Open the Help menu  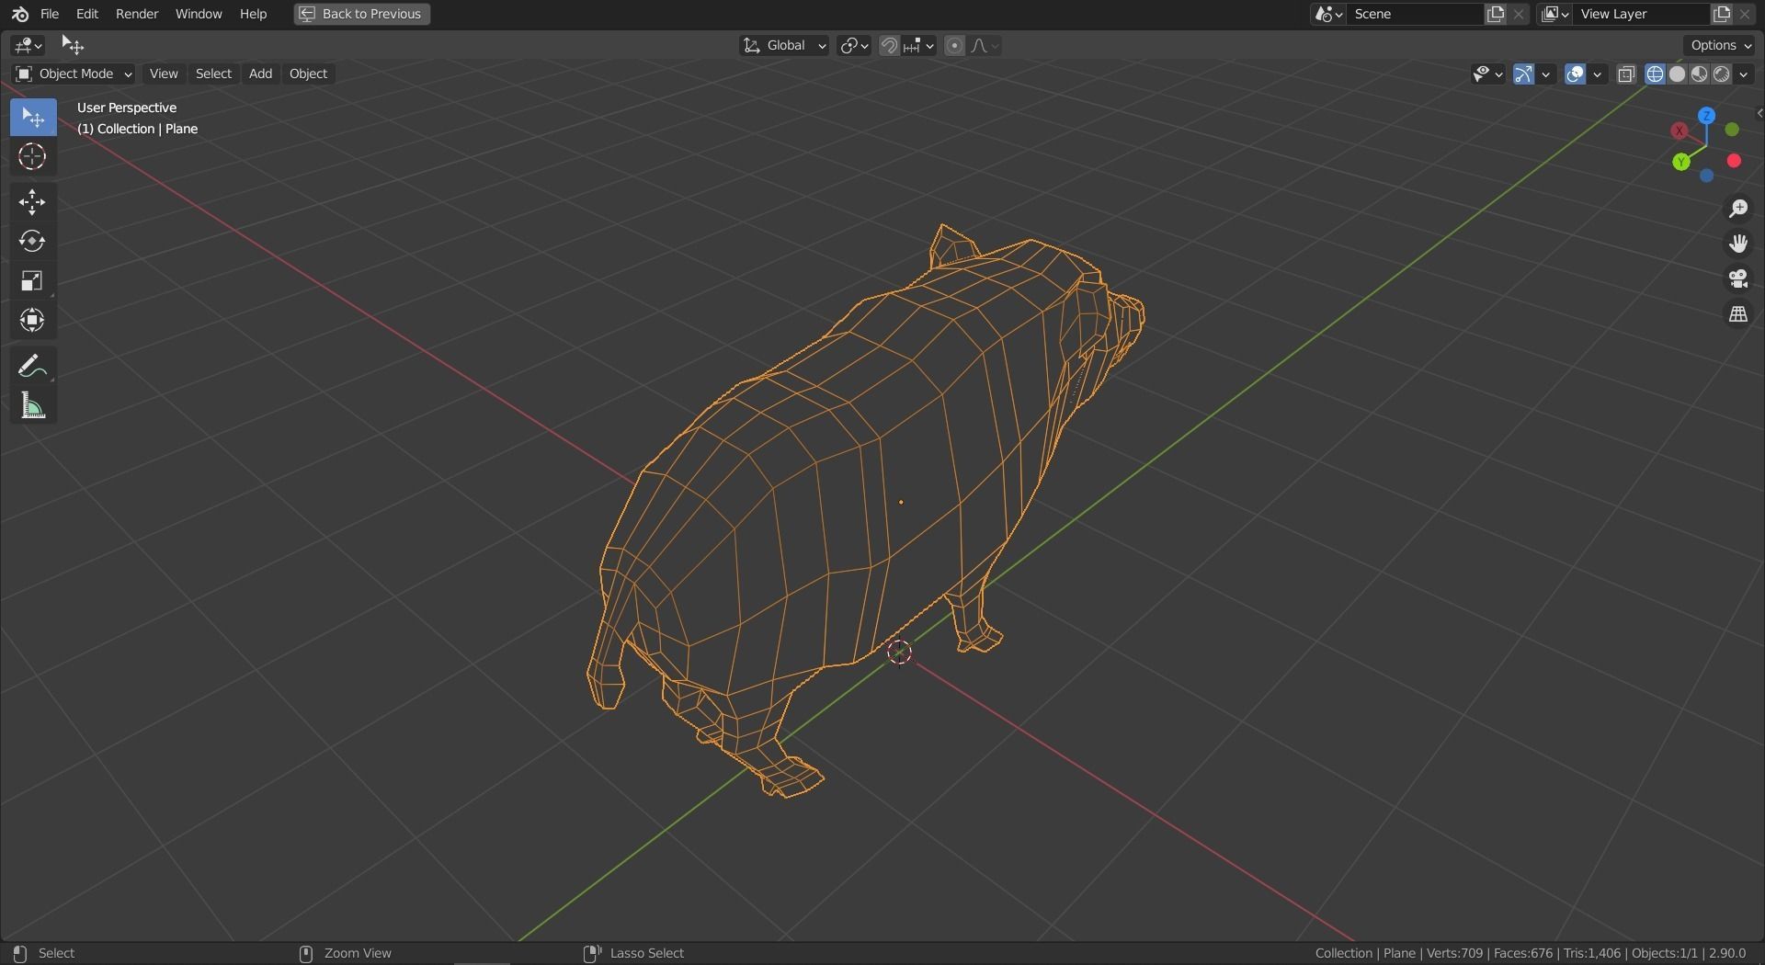[x=253, y=14]
